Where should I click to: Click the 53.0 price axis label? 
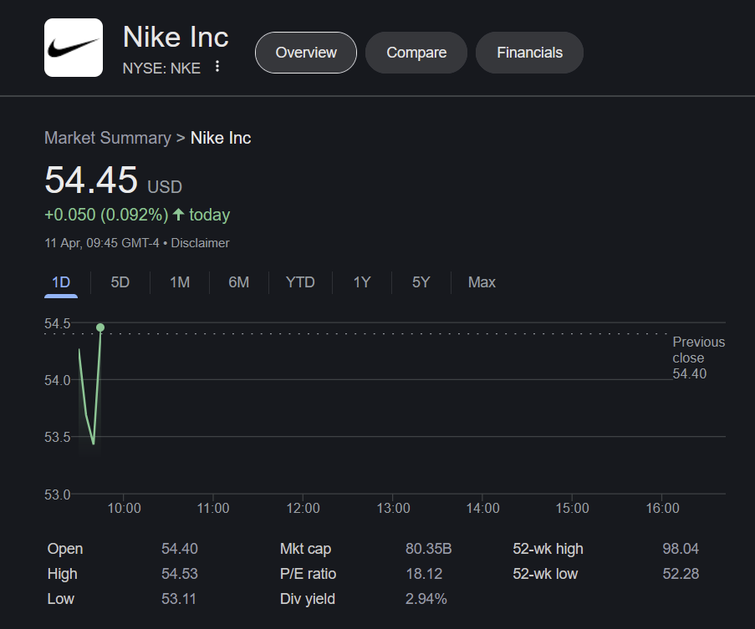pyautogui.click(x=58, y=495)
